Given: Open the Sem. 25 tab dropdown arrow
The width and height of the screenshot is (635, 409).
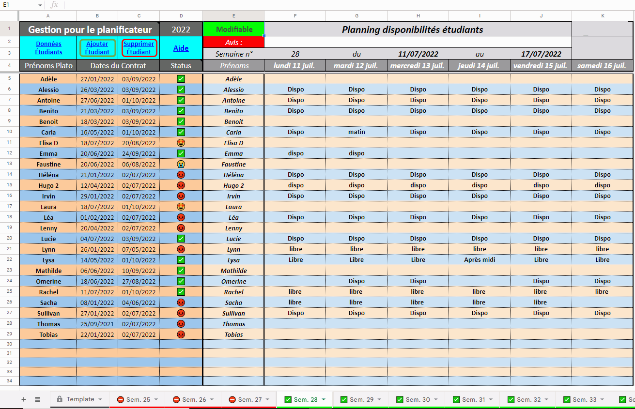Looking at the screenshot, I should pos(155,400).
